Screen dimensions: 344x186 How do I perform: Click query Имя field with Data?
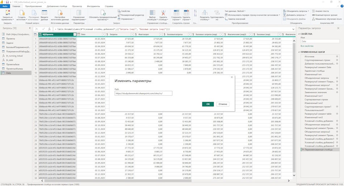click(x=320, y=41)
